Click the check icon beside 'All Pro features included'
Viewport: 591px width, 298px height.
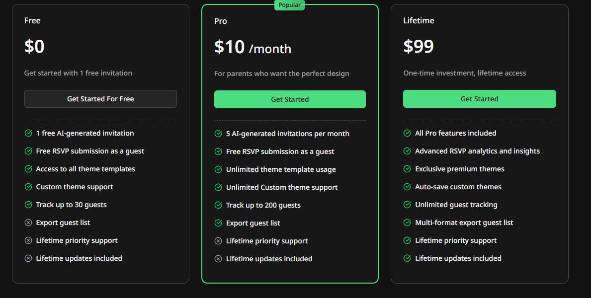pyautogui.click(x=407, y=133)
